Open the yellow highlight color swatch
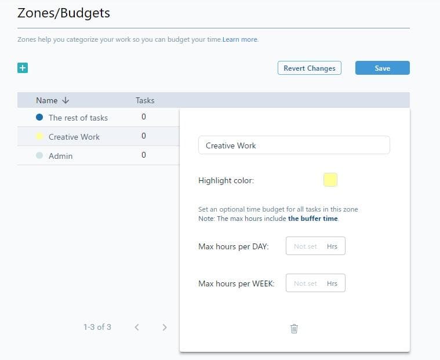 coord(330,180)
